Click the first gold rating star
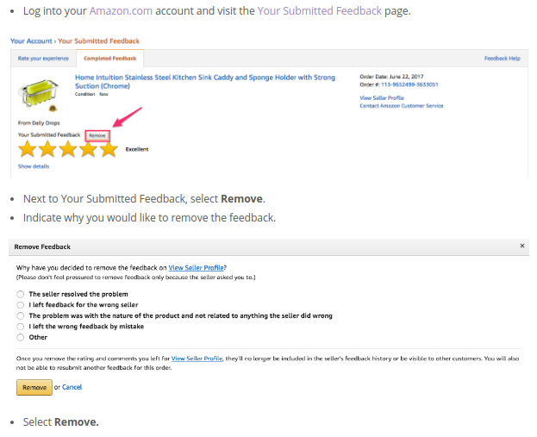Screen dimensions: 537x437 coord(28,149)
